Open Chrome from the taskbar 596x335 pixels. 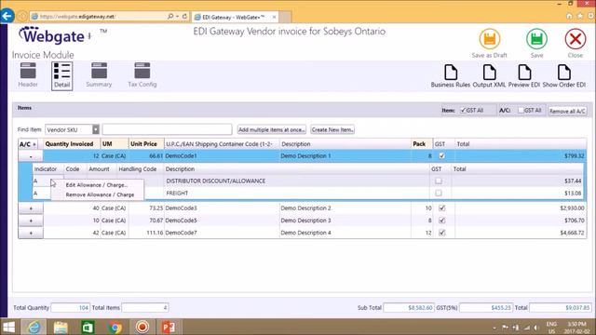coord(115,327)
